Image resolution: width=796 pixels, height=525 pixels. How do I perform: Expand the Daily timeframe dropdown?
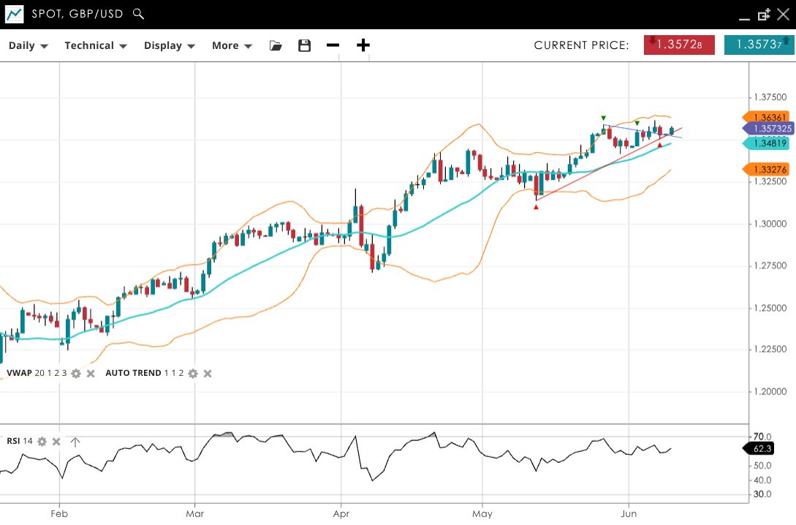28,45
